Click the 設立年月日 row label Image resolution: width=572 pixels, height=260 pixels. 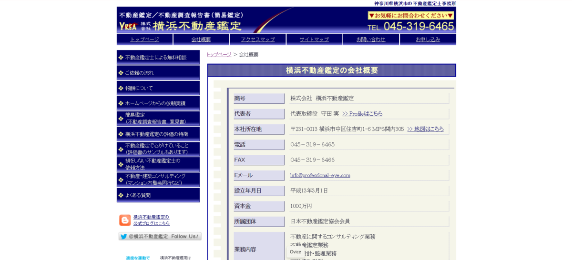[x=259, y=190]
